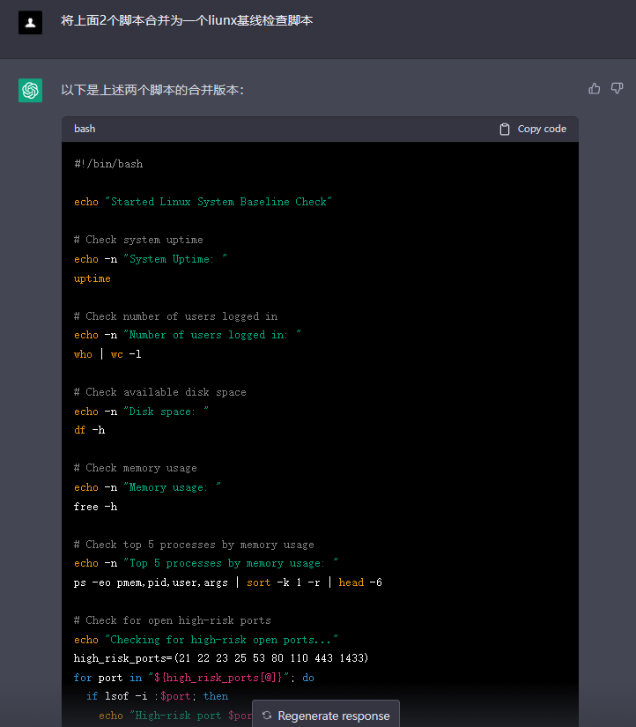Click the echo Checking for high-risk open ports line
This screenshot has height=727, width=636.
[x=206, y=640]
